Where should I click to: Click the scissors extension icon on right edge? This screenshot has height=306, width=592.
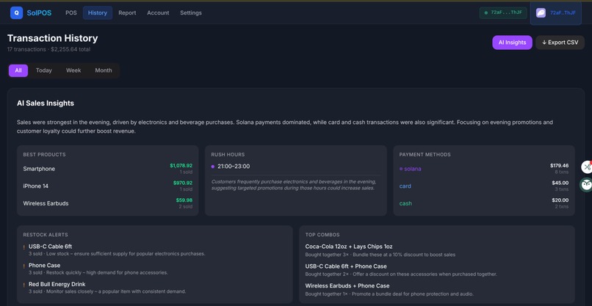(587, 167)
